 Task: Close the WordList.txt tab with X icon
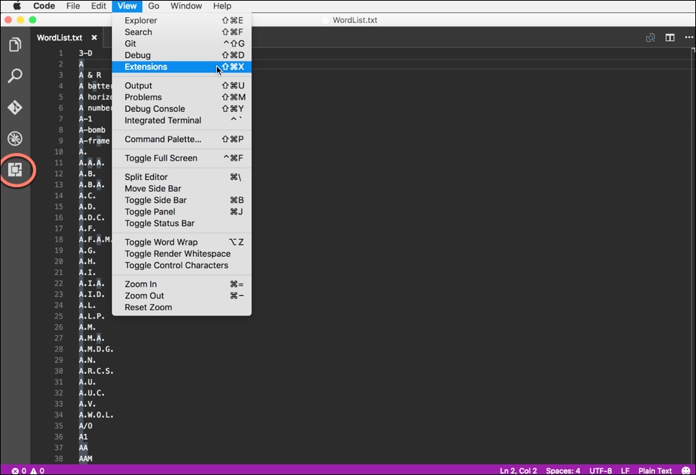pos(94,38)
